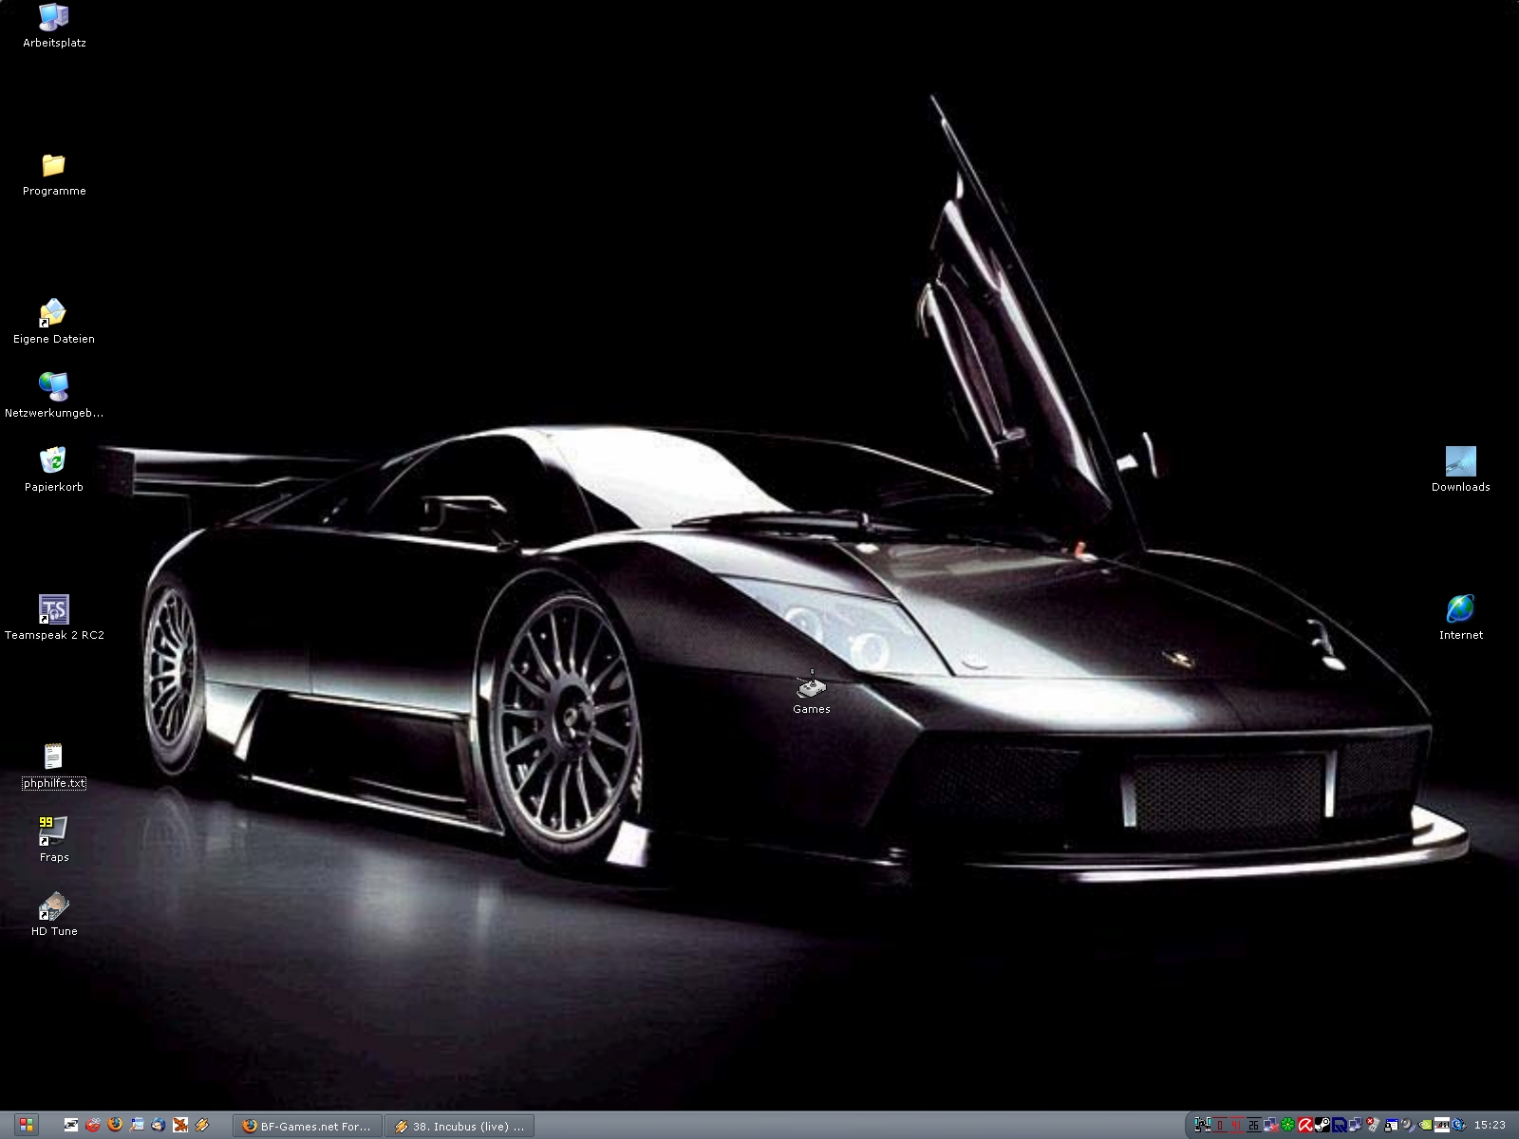Viewport: 1519px width, 1139px height.
Task: Click the blue R tray icon
Action: pos(1340,1125)
